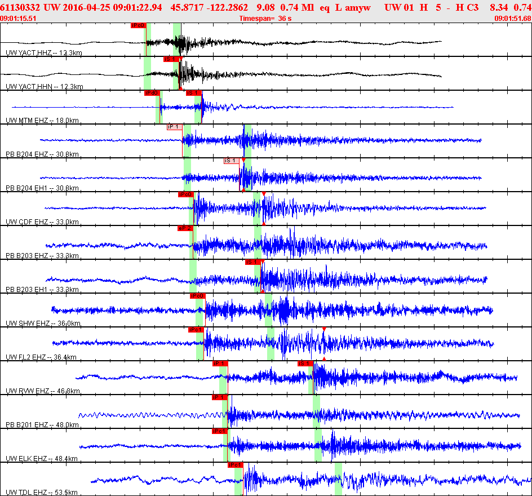
Task: Click the top red triangle marker on FL2 EHZ trace
Action: 324,329
